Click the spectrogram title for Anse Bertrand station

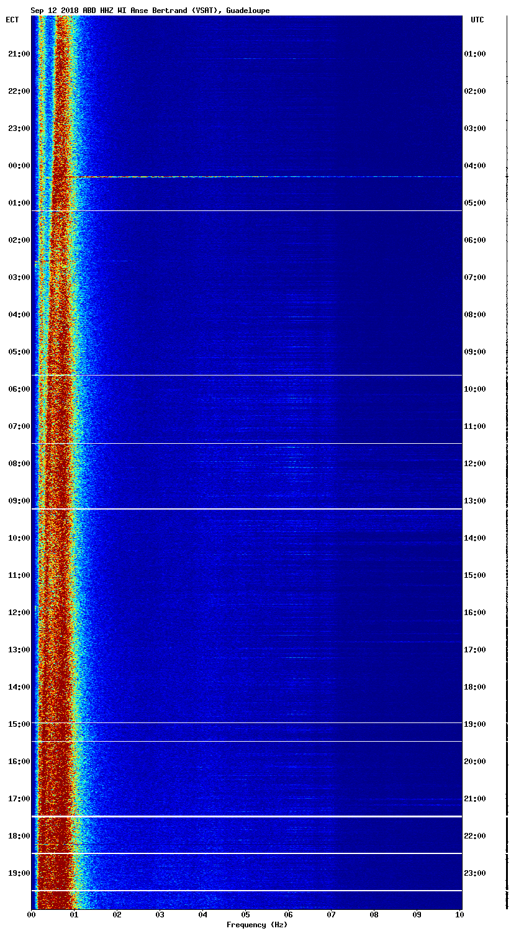150,11
